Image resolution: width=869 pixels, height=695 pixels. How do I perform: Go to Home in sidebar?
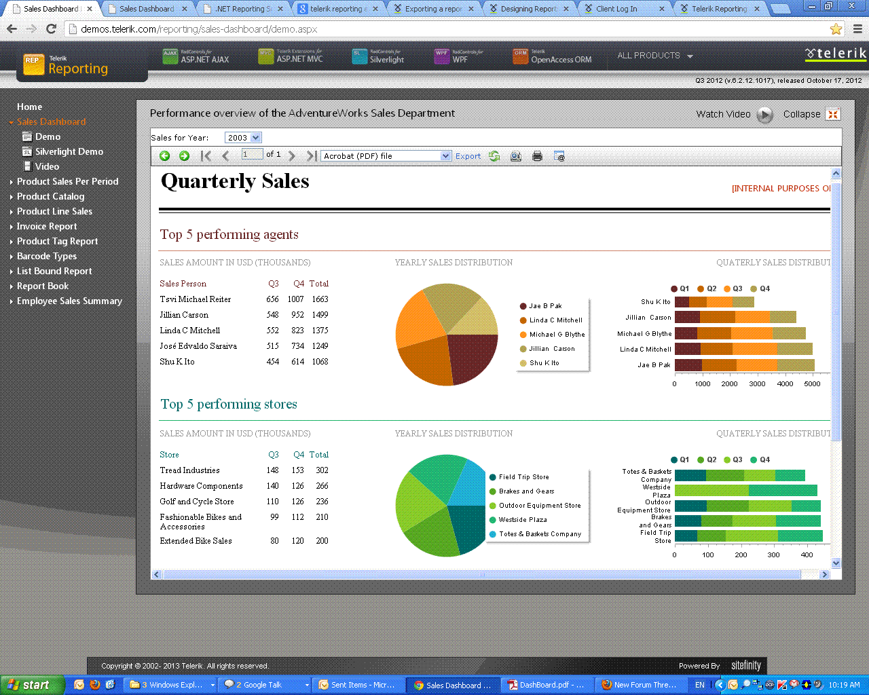29,107
